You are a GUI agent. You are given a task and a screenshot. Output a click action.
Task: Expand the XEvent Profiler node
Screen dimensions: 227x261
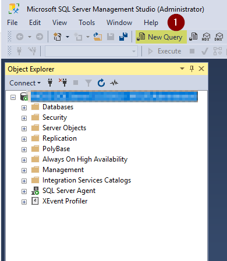(24, 202)
